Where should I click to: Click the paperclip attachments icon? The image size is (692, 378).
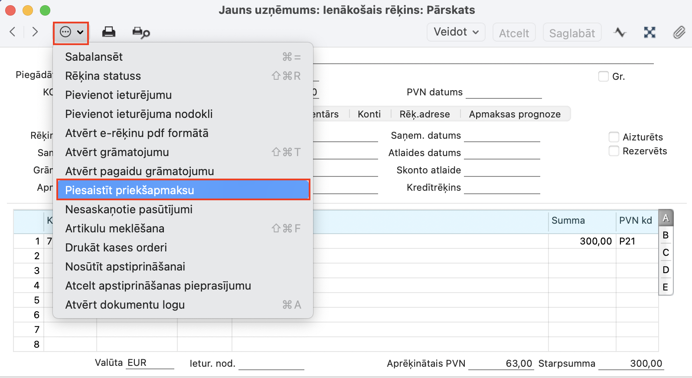click(679, 33)
